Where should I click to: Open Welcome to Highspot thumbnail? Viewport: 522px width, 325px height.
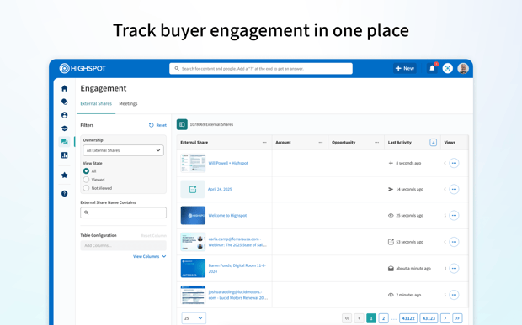[193, 216]
